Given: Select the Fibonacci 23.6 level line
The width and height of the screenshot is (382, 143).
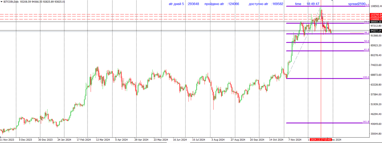Looking at the screenshot, I should (328, 23).
